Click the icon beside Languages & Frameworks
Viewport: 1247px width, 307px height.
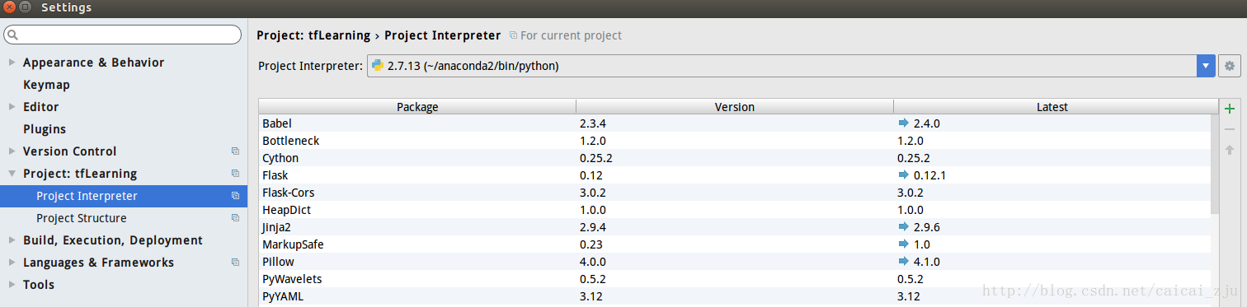[235, 263]
